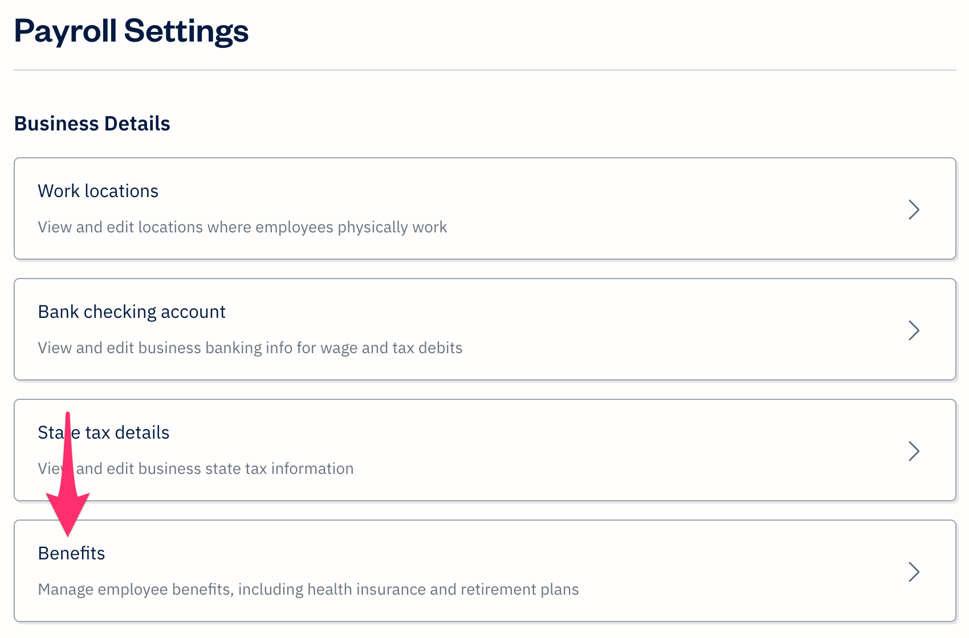Screen dimensions: 969x638
Task: Click the Business Details section heading
Action: point(92,123)
